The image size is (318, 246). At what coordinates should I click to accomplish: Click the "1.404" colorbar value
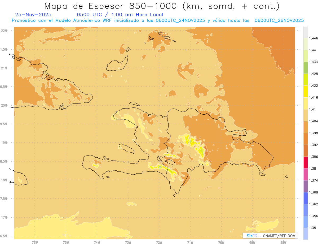pos(313,121)
